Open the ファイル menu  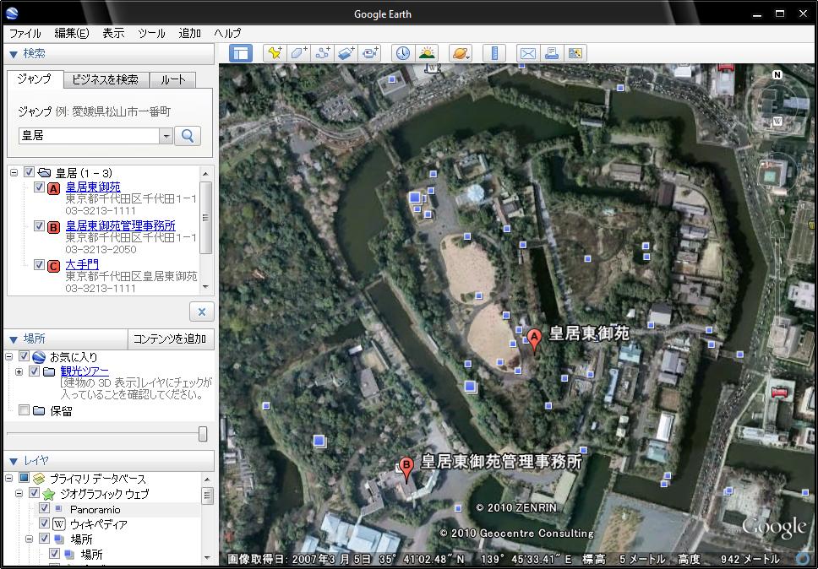(x=25, y=34)
